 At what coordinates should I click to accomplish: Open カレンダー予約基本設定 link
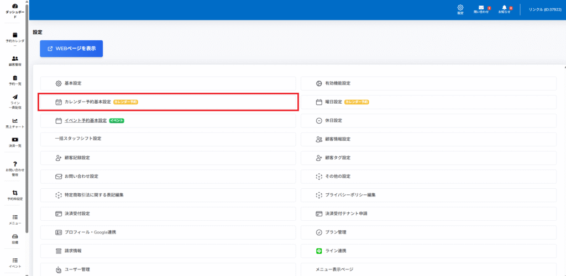coord(87,102)
